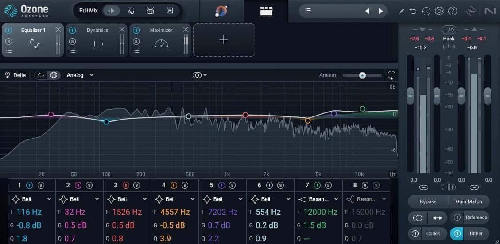500x244 pixels.
Task: Toggle the Dither power button
Action: [x=457, y=233]
